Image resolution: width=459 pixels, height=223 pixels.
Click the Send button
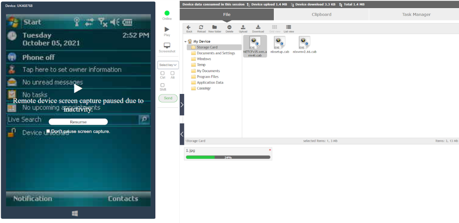[x=168, y=98]
